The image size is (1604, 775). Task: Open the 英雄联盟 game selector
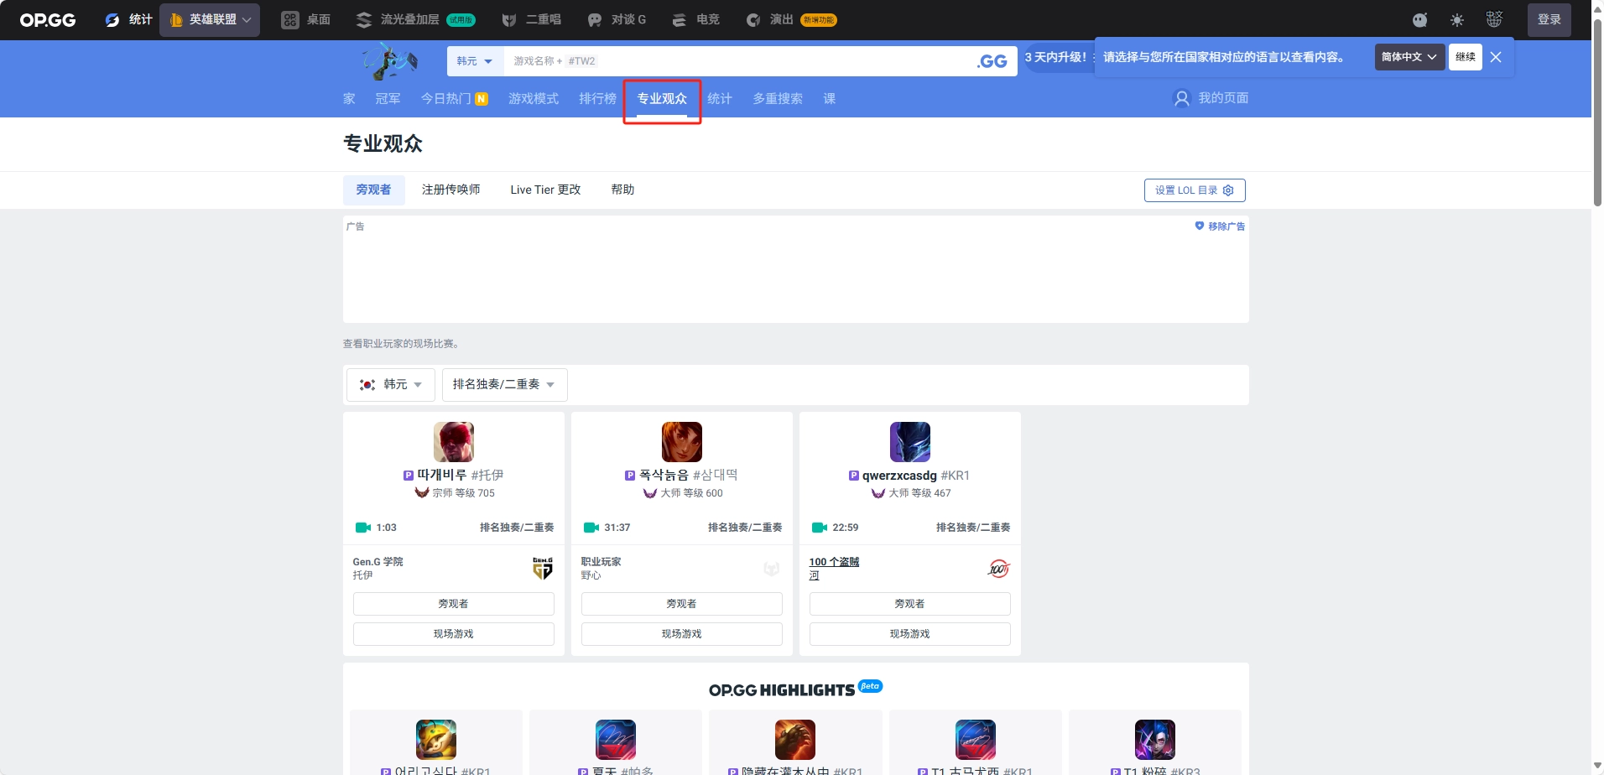pos(210,20)
